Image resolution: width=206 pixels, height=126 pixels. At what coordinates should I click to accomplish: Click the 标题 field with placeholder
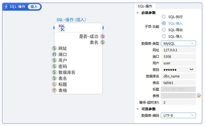click(x=178, y=89)
